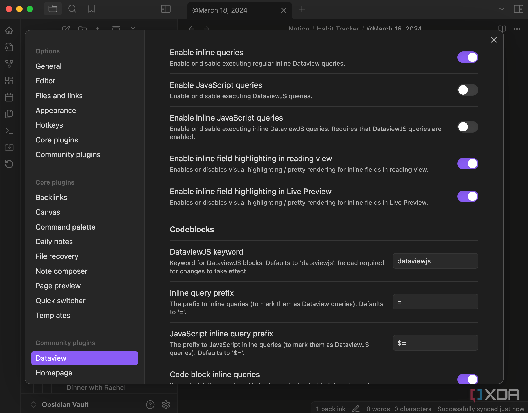Open Editor settings section
This screenshot has width=528, height=413.
(85, 81)
